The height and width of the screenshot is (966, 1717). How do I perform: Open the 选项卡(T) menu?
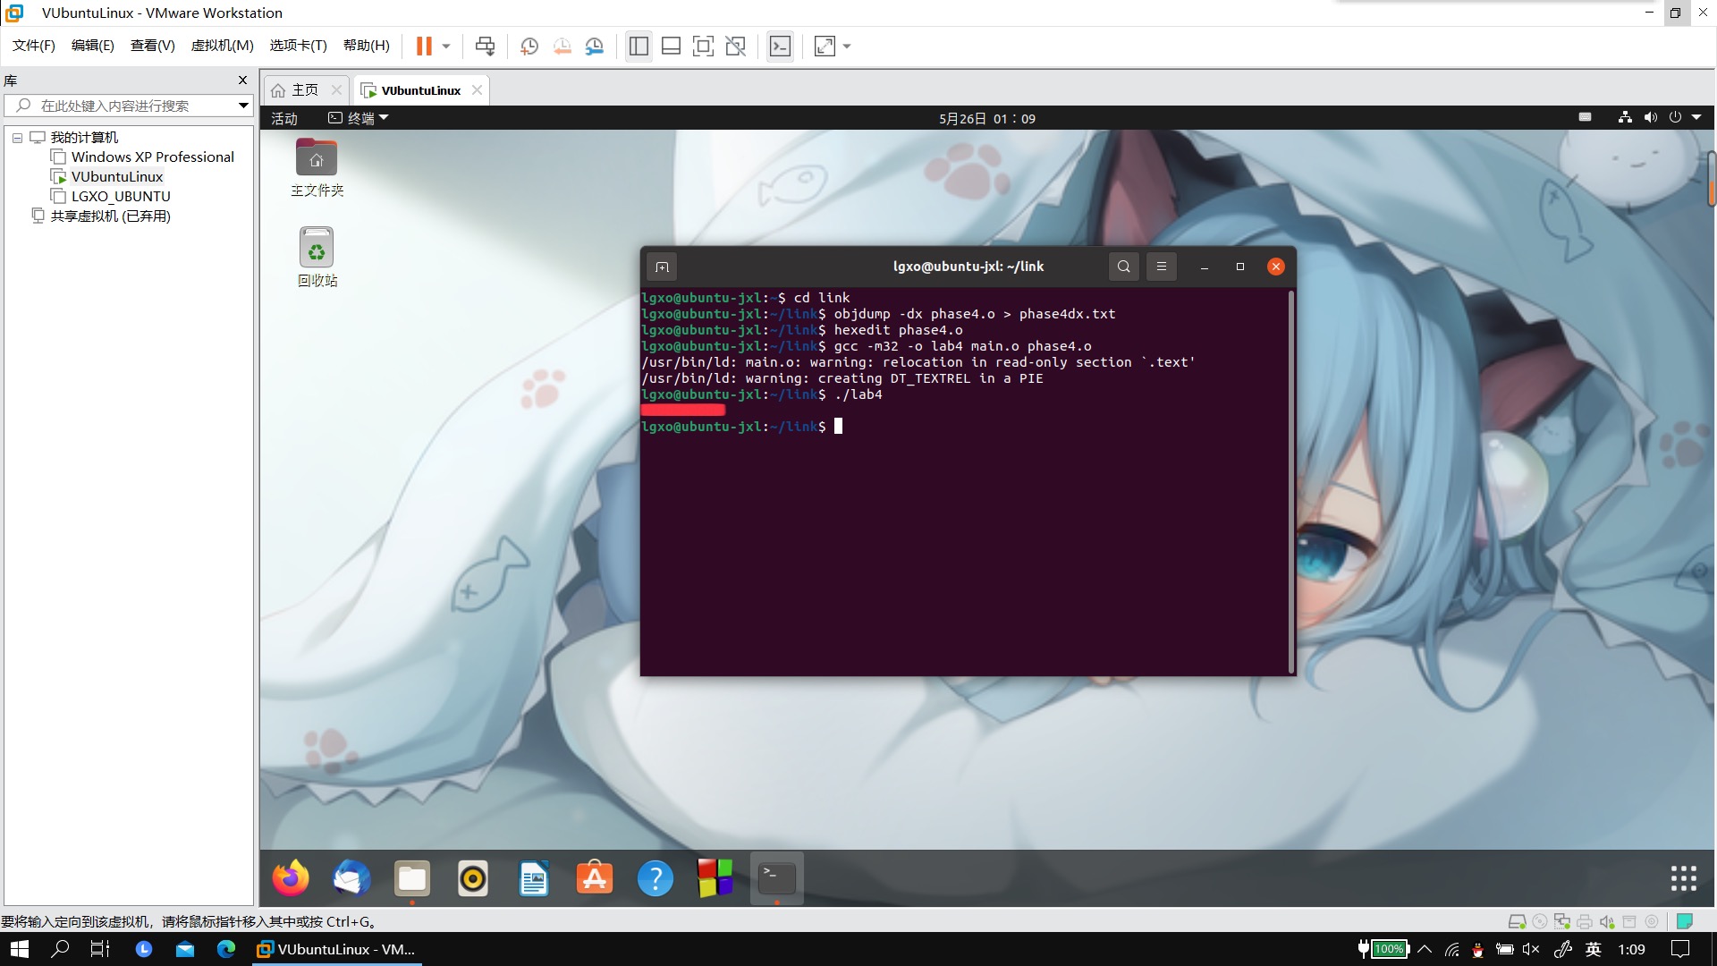(x=298, y=46)
